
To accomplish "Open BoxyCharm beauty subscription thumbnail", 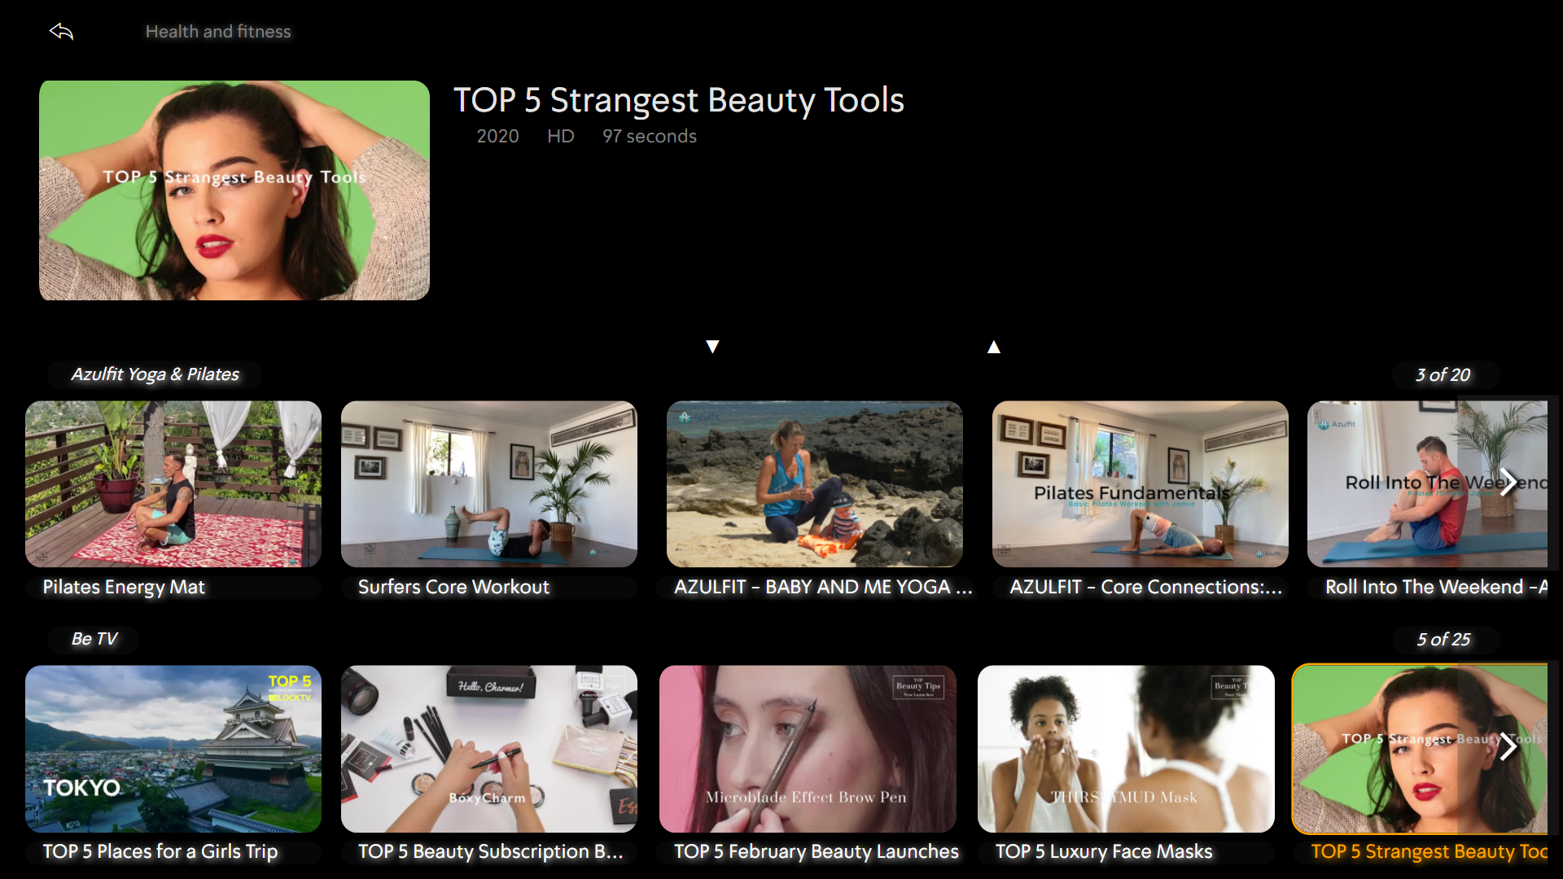I will [x=489, y=749].
